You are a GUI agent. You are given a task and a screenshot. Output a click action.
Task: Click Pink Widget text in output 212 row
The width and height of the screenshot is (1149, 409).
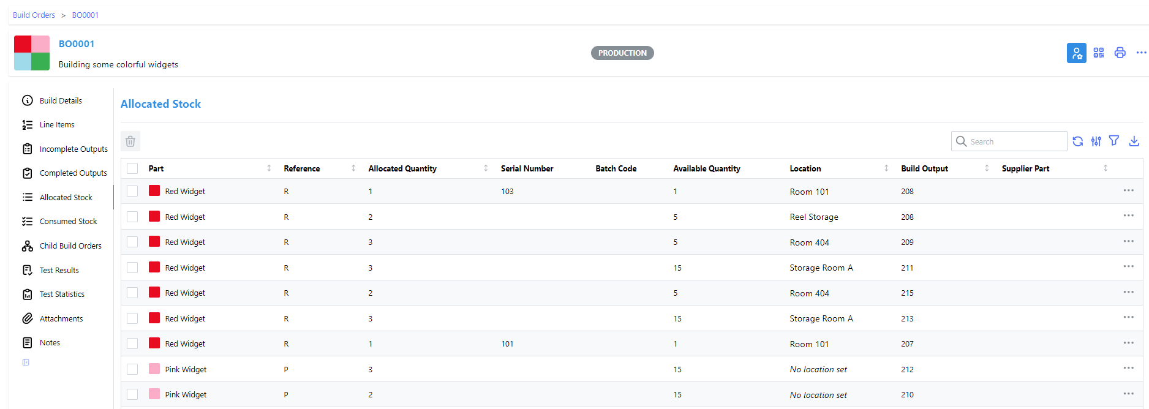[x=186, y=369]
